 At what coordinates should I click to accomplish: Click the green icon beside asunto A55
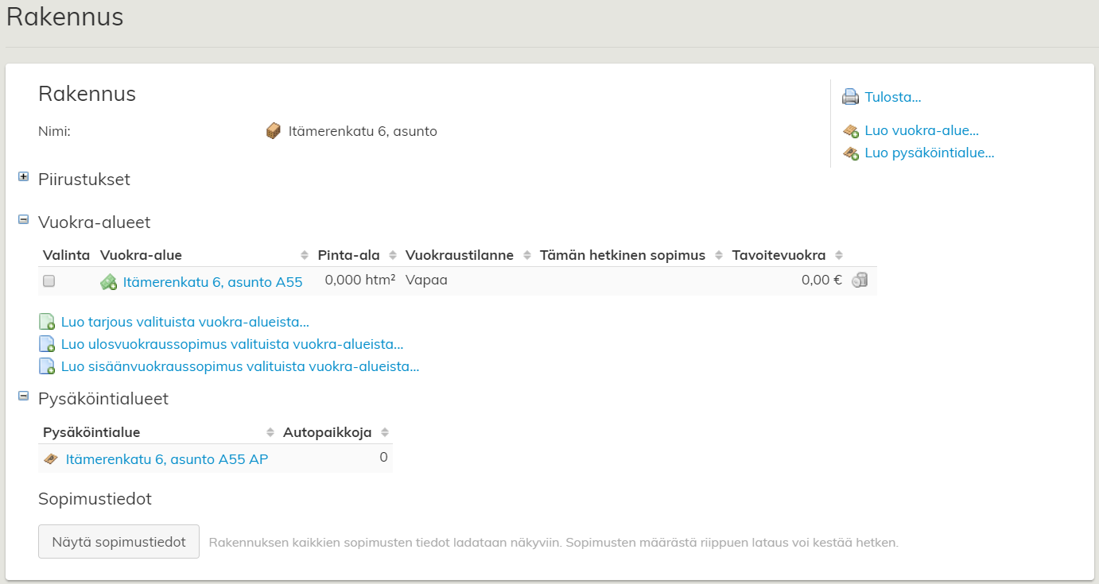109,282
